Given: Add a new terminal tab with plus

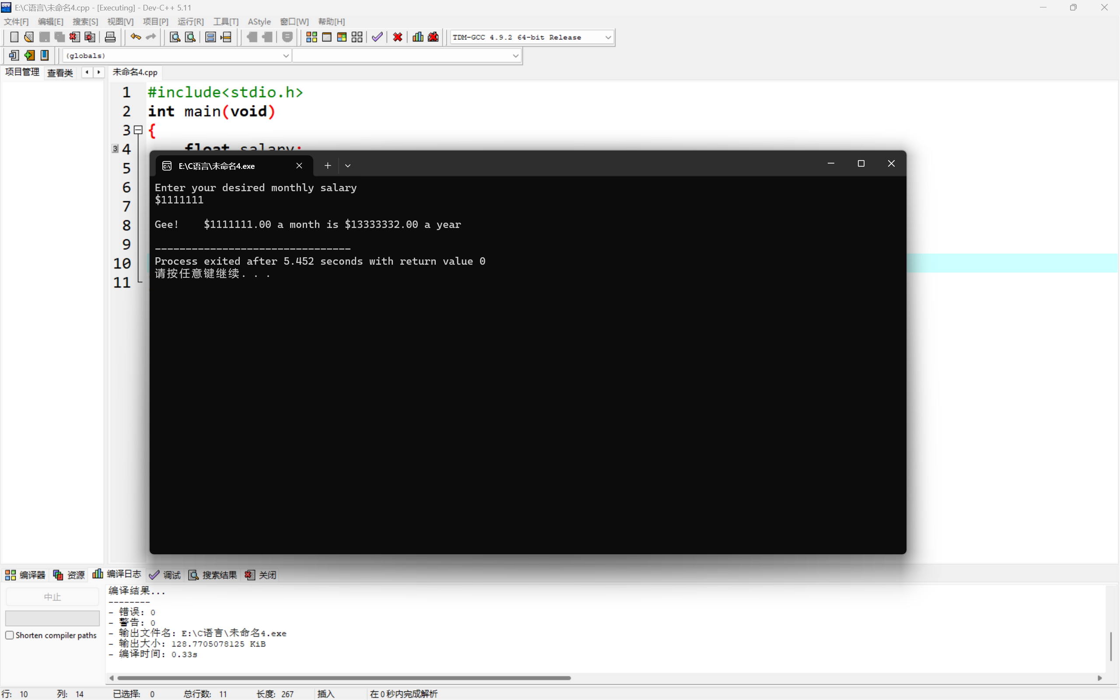Looking at the screenshot, I should point(327,166).
